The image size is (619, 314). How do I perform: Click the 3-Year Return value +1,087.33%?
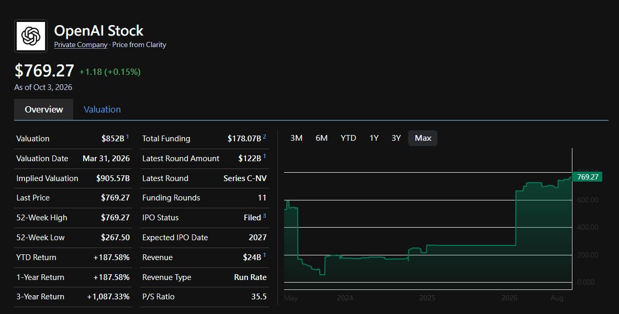click(x=108, y=297)
